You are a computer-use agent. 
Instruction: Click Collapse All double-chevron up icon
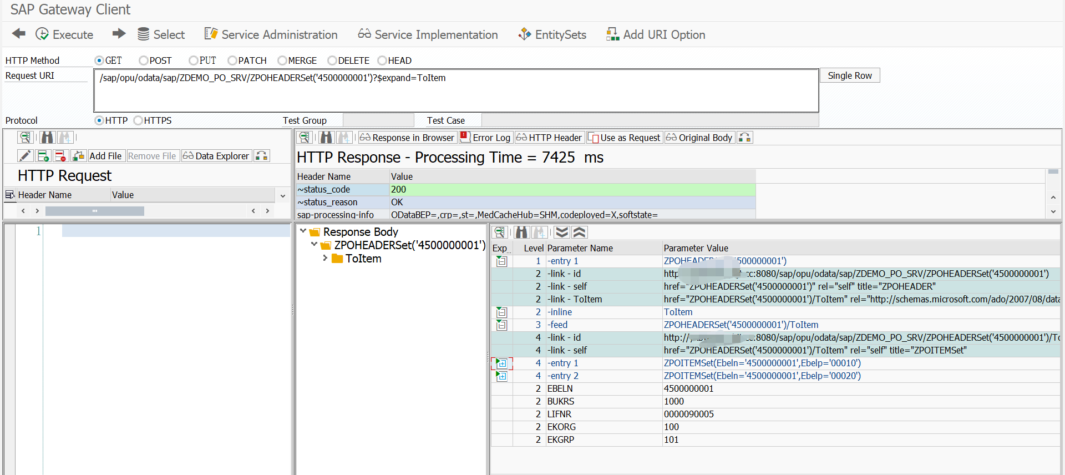pos(580,232)
